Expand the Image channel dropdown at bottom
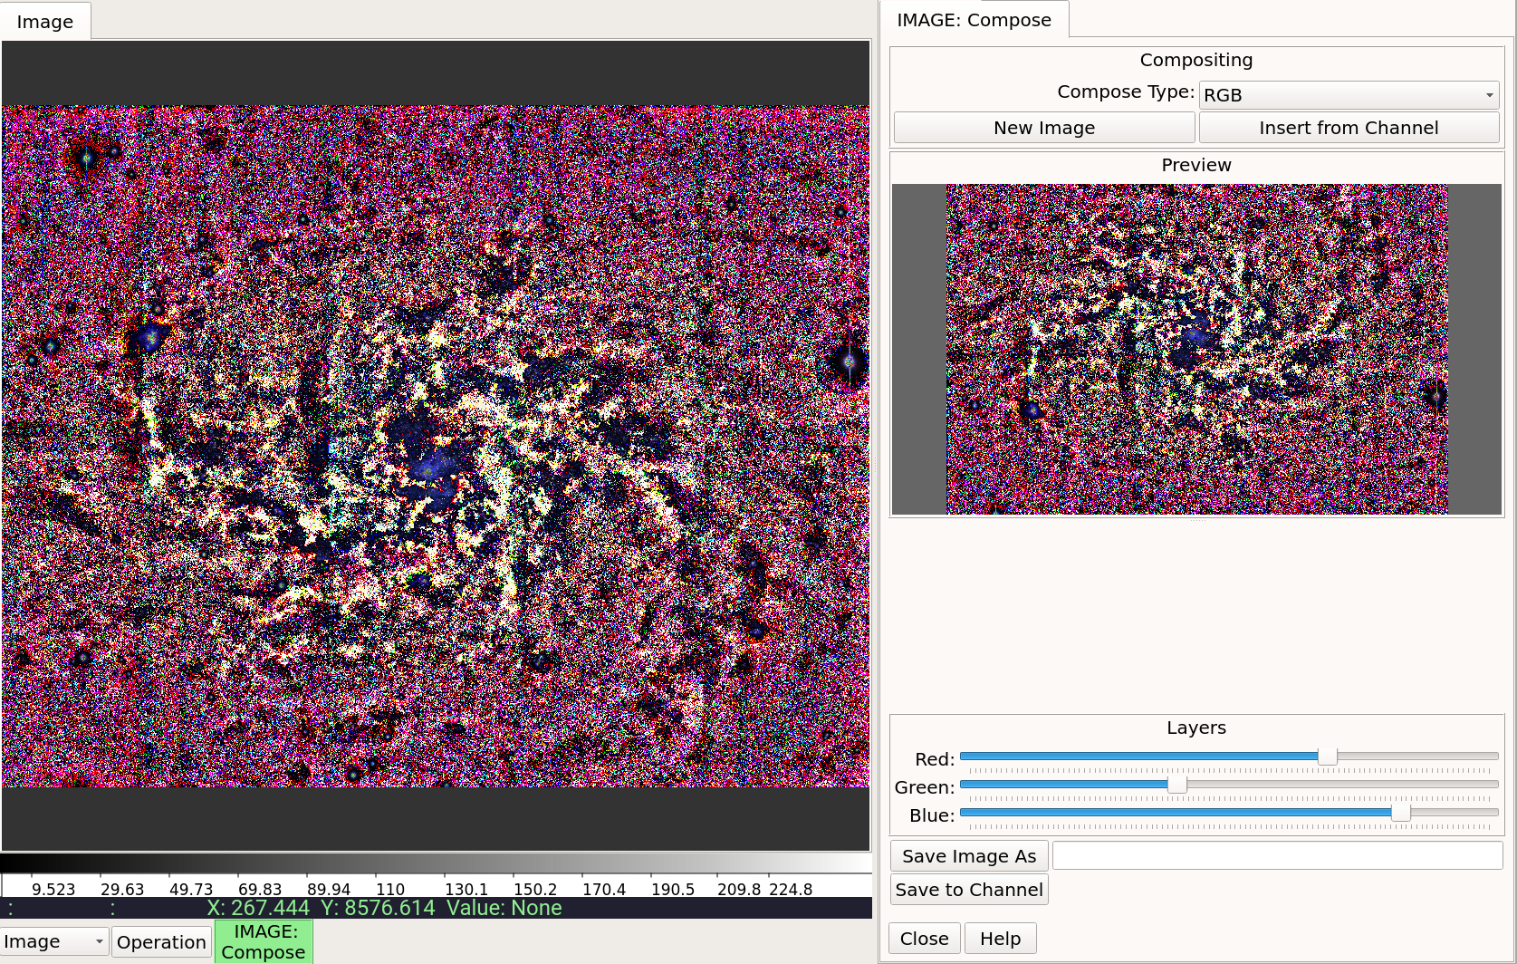Viewport: 1517px width, 964px height. [54, 941]
